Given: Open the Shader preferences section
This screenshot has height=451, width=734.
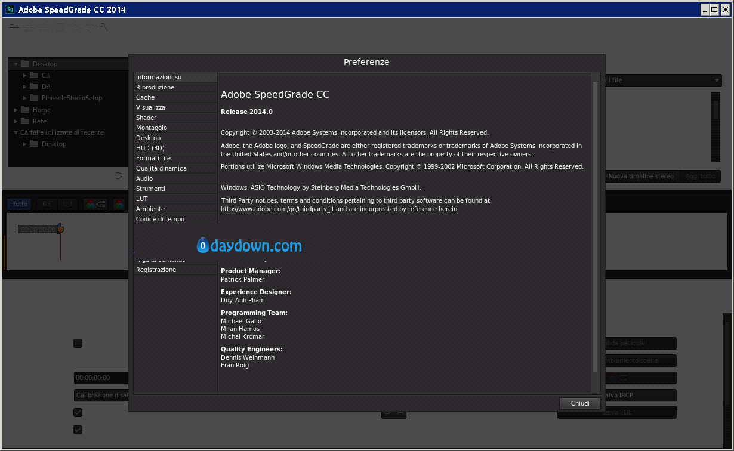Looking at the screenshot, I should [x=175, y=118].
